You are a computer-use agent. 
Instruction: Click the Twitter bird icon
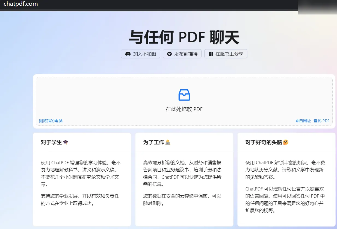pos(169,54)
